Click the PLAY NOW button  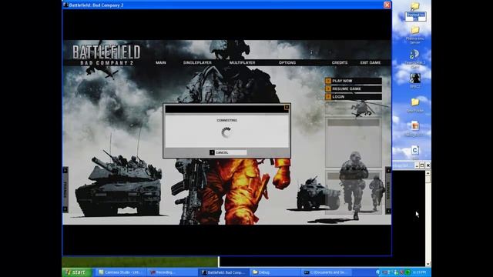click(354, 81)
